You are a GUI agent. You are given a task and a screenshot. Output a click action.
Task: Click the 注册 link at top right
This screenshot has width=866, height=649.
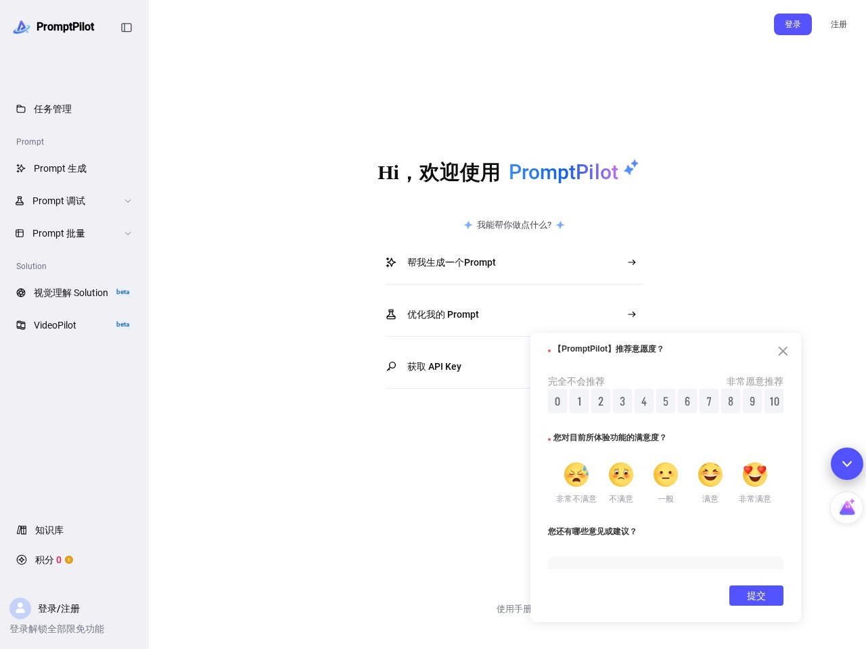pyautogui.click(x=839, y=24)
